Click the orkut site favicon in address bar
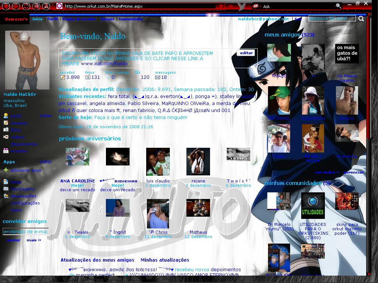The width and height of the screenshot is (378, 283). point(59,6)
